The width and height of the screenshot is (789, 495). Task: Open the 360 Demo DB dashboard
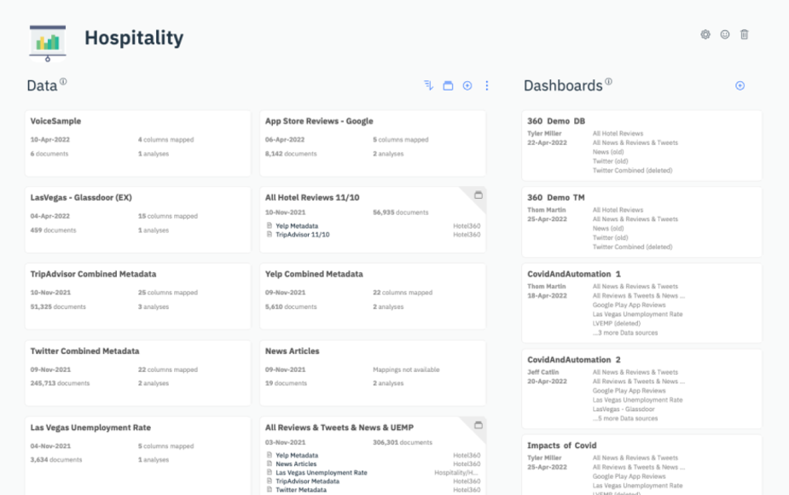click(641, 146)
